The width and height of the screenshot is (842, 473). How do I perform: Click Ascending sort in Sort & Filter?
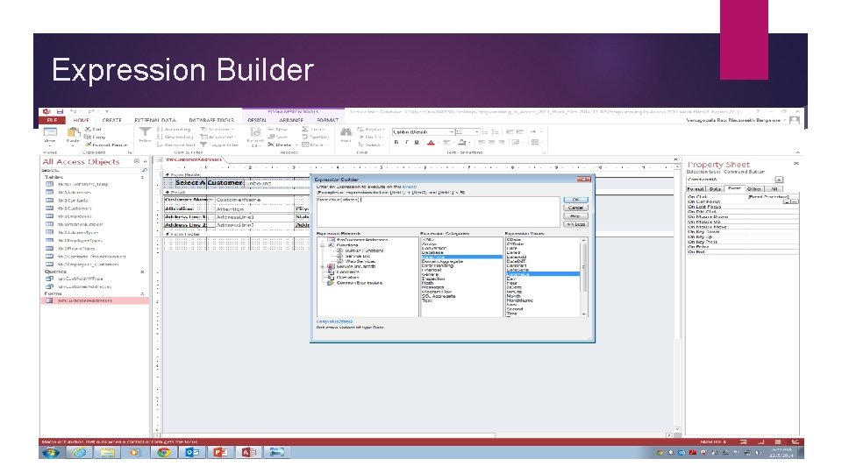click(x=174, y=130)
